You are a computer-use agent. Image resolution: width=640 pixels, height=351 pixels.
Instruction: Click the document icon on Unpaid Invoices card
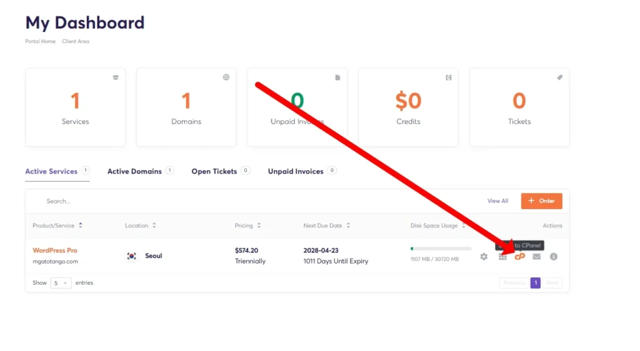click(x=337, y=77)
